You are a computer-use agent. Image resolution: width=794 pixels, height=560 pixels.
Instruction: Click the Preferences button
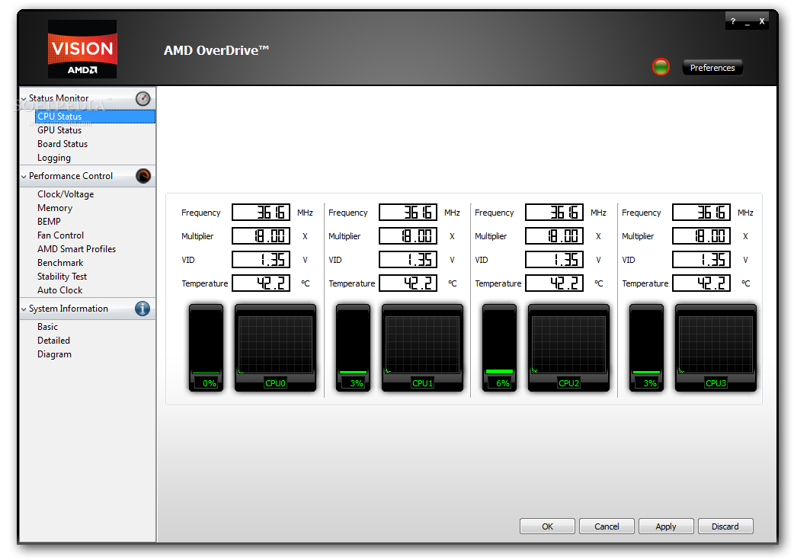coord(712,67)
